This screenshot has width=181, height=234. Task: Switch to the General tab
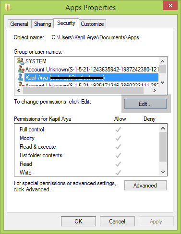pyautogui.click(x=19, y=24)
